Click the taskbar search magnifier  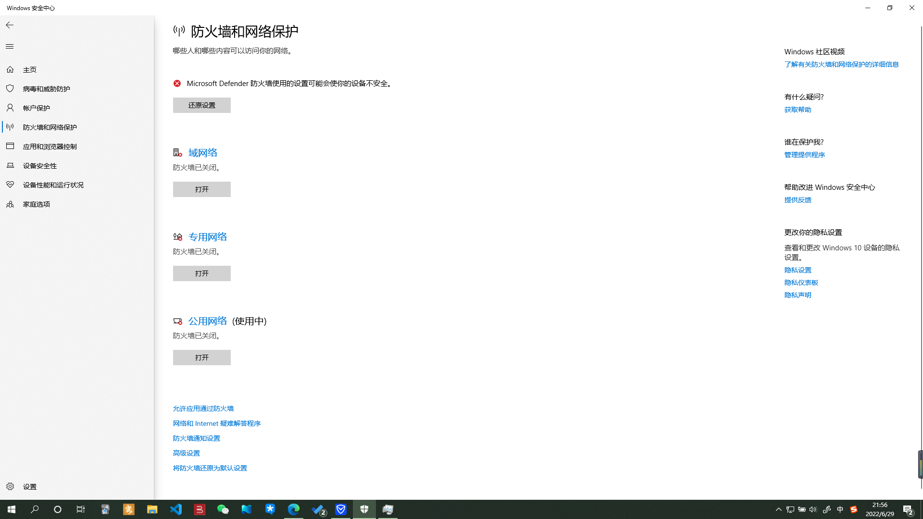(x=35, y=509)
